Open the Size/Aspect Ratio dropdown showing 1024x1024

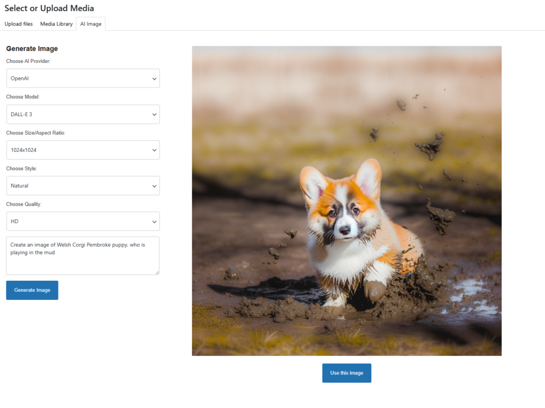pyautogui.click(x=83, y=150)
